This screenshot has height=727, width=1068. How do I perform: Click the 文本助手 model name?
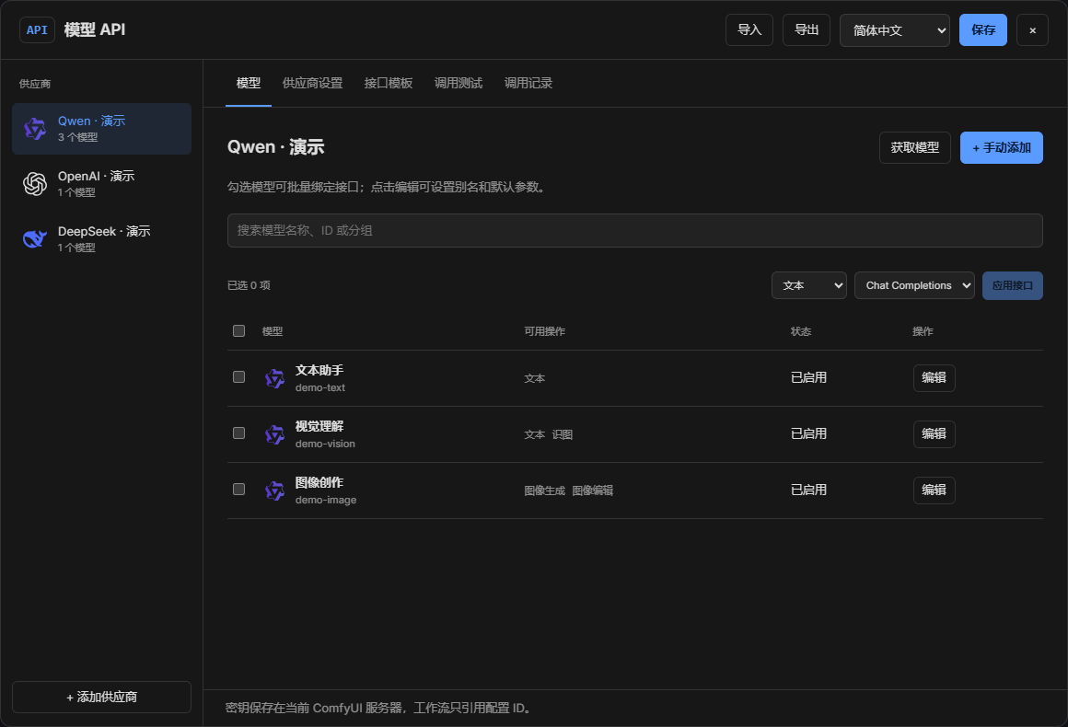click(319, 370)
